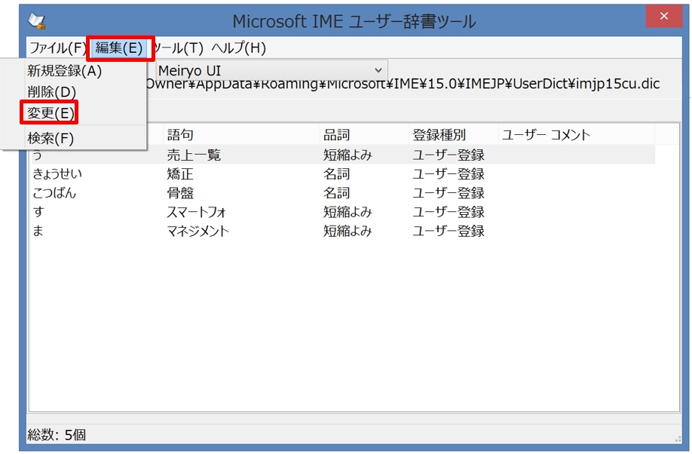Select the ま reading entry
The height and width of the screenshot is (454, 692).
coord(38,231)
